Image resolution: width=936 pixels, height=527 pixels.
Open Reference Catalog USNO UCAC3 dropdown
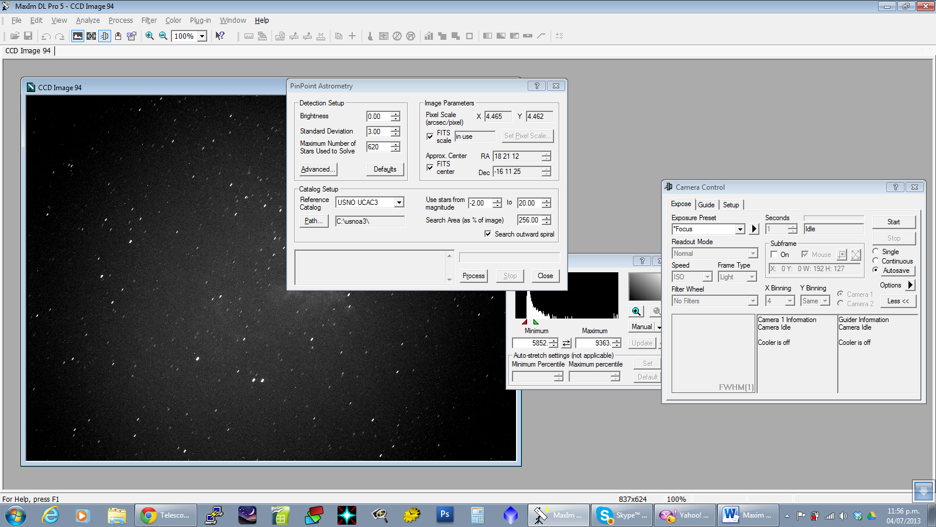[x=399, y=203]
